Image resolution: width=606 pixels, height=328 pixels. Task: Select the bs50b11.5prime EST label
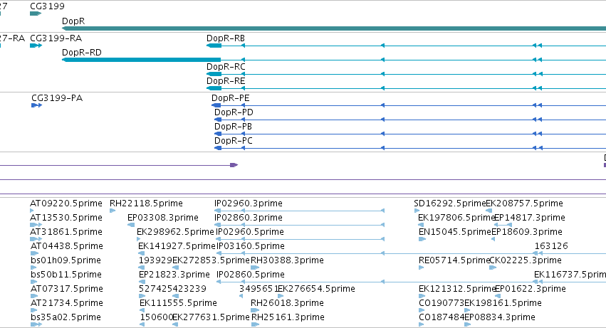[66, 275]
